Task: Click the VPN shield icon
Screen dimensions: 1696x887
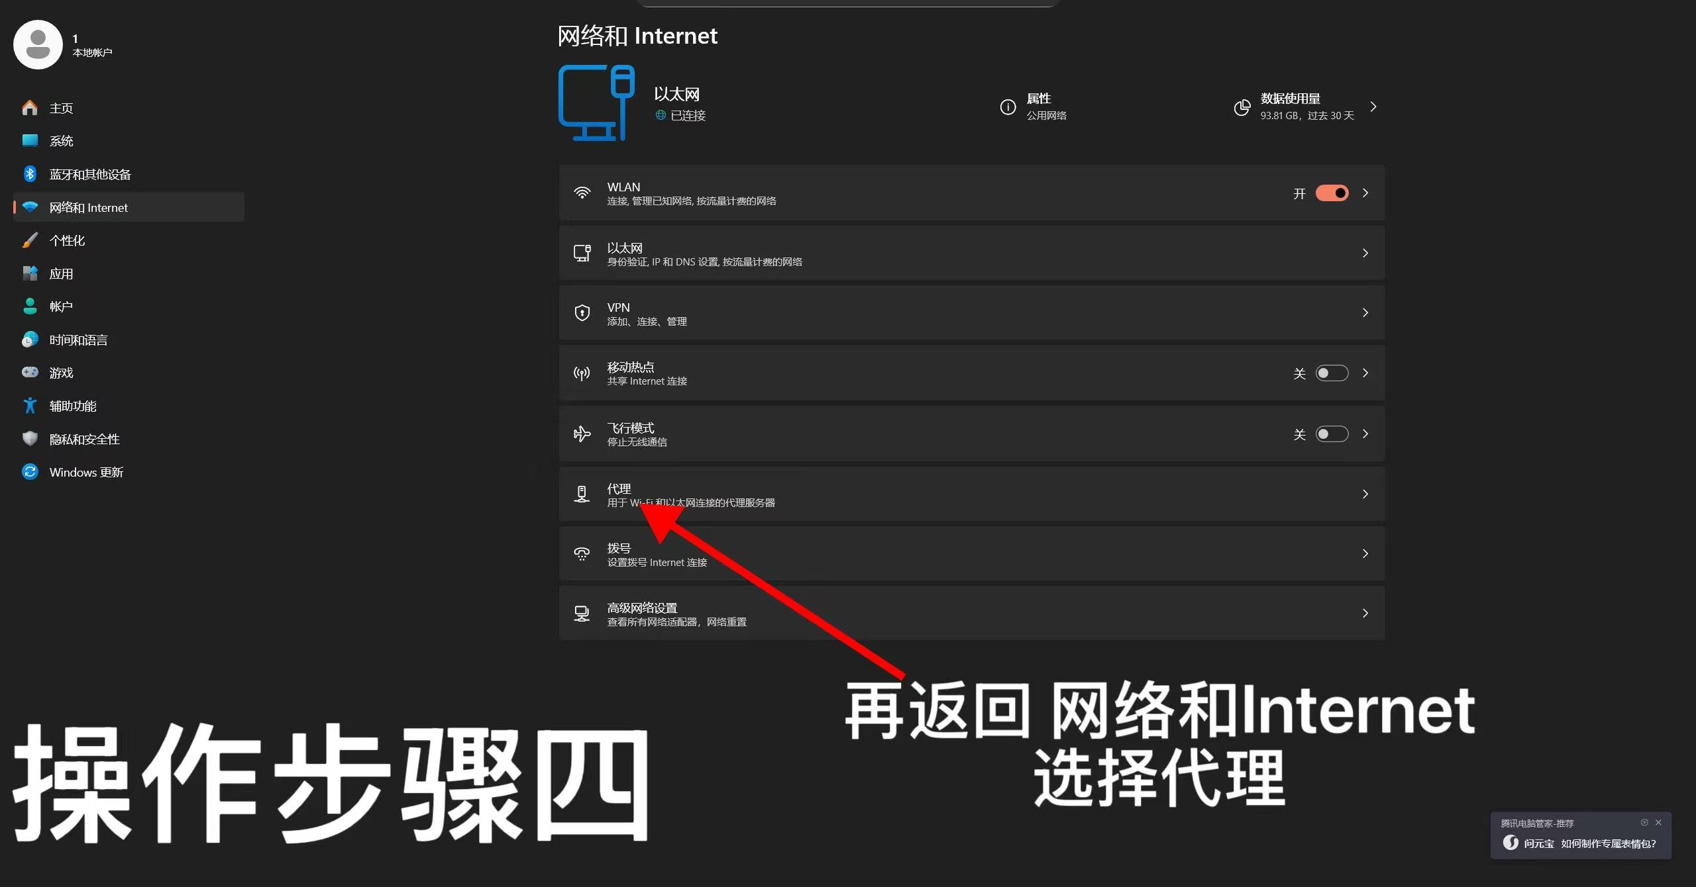Action: (x=582, y=312)
